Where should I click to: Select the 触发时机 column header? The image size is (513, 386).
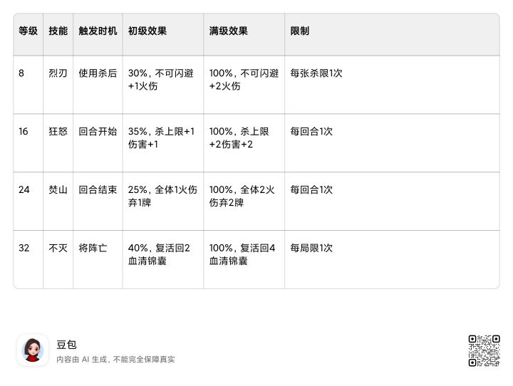[98, 31]
